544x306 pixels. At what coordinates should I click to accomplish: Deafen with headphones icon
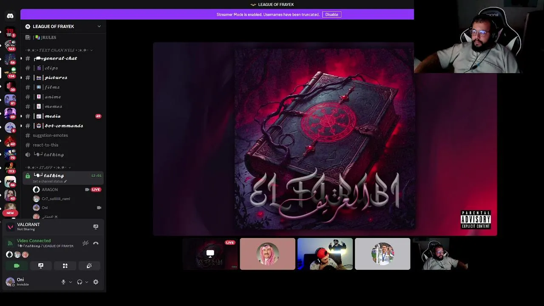[x=79, y=282]
